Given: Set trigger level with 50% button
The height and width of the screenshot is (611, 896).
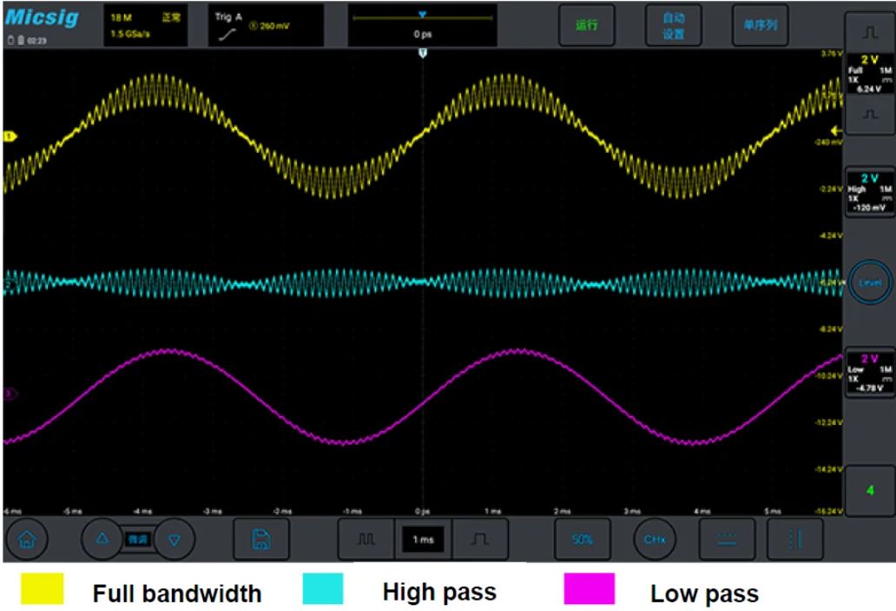Looking at the screenshot, I should coord(581,541).
